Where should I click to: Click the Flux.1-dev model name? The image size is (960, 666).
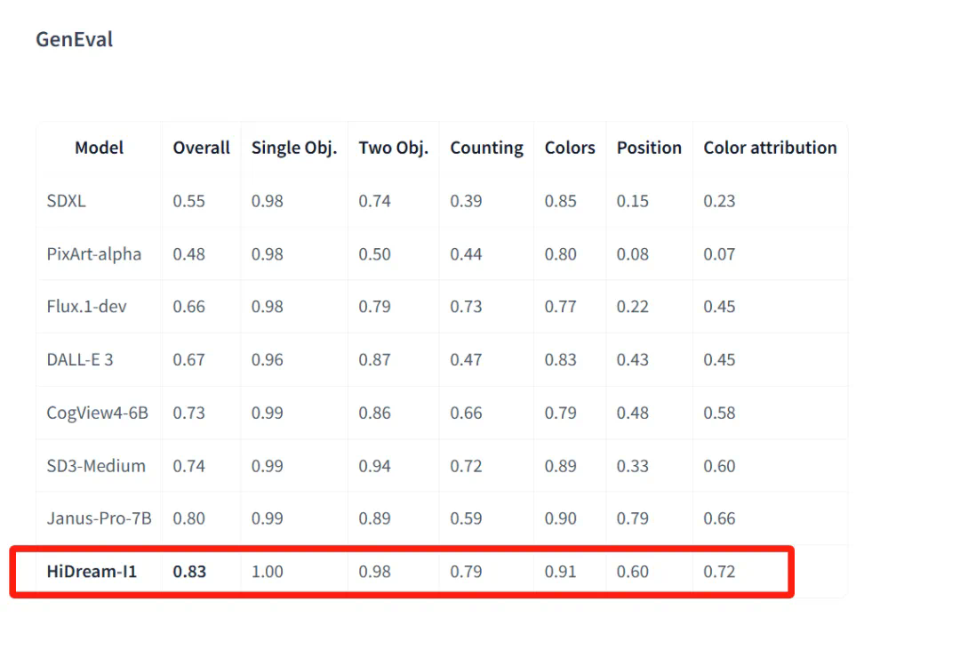point(86,307)
